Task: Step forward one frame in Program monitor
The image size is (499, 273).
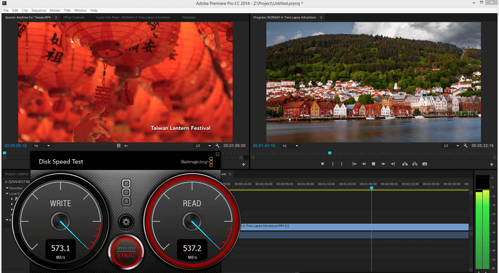Action: [x=384, y=164]
